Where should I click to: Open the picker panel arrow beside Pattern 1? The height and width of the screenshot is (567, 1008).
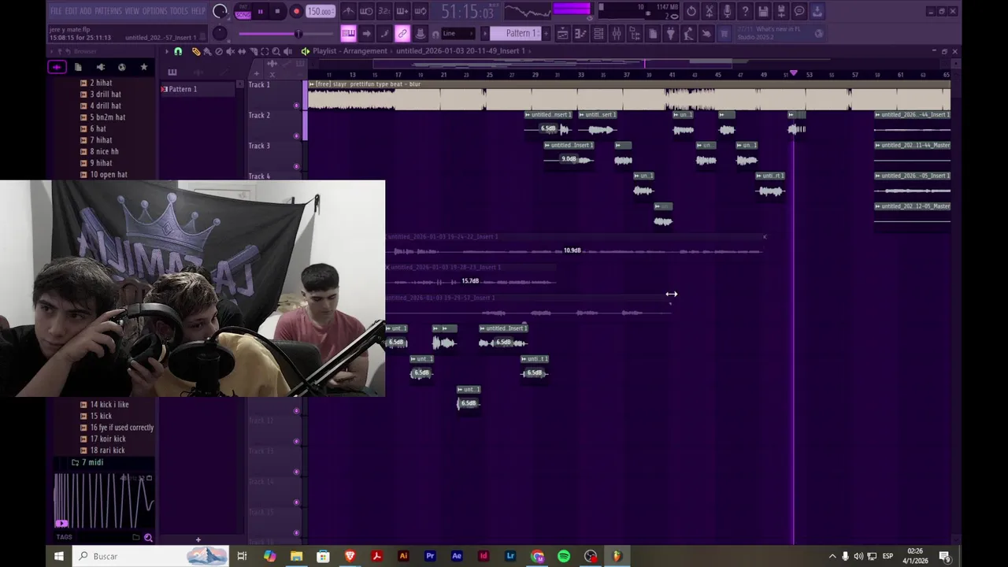click(x=484, y=34)
